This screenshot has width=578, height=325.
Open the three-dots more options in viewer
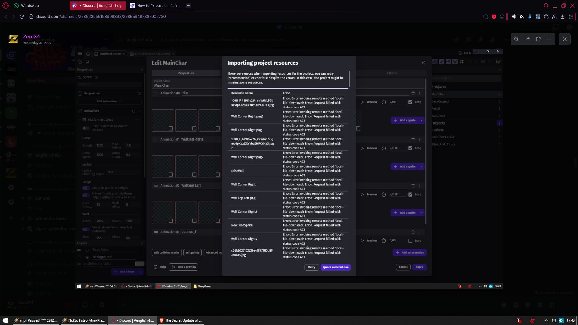[549, 39]
